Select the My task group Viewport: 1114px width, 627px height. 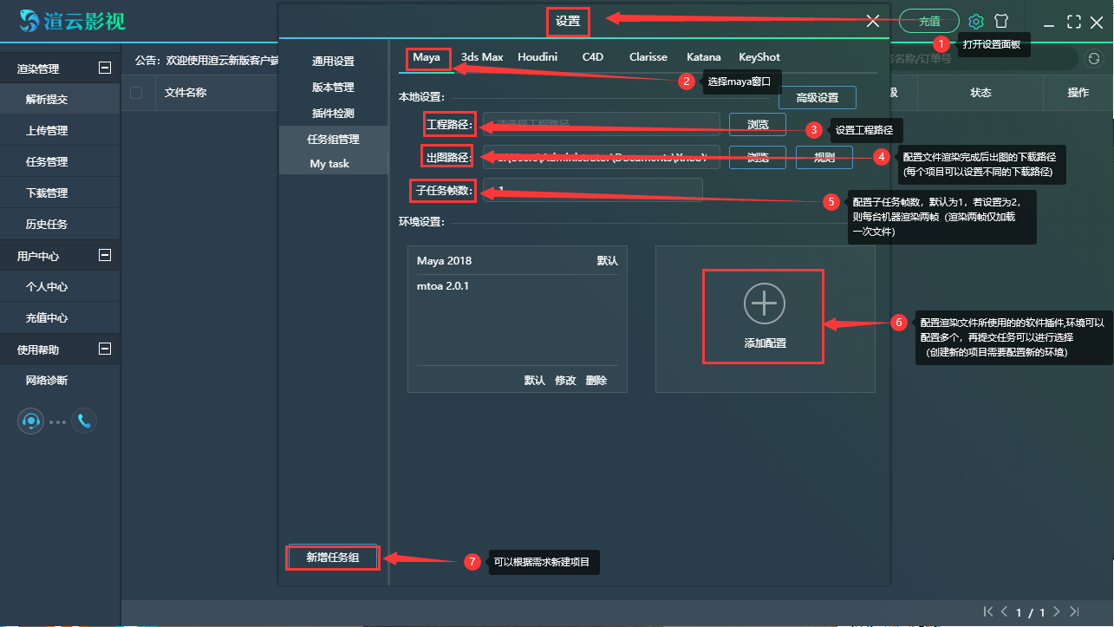click(334, 163)
